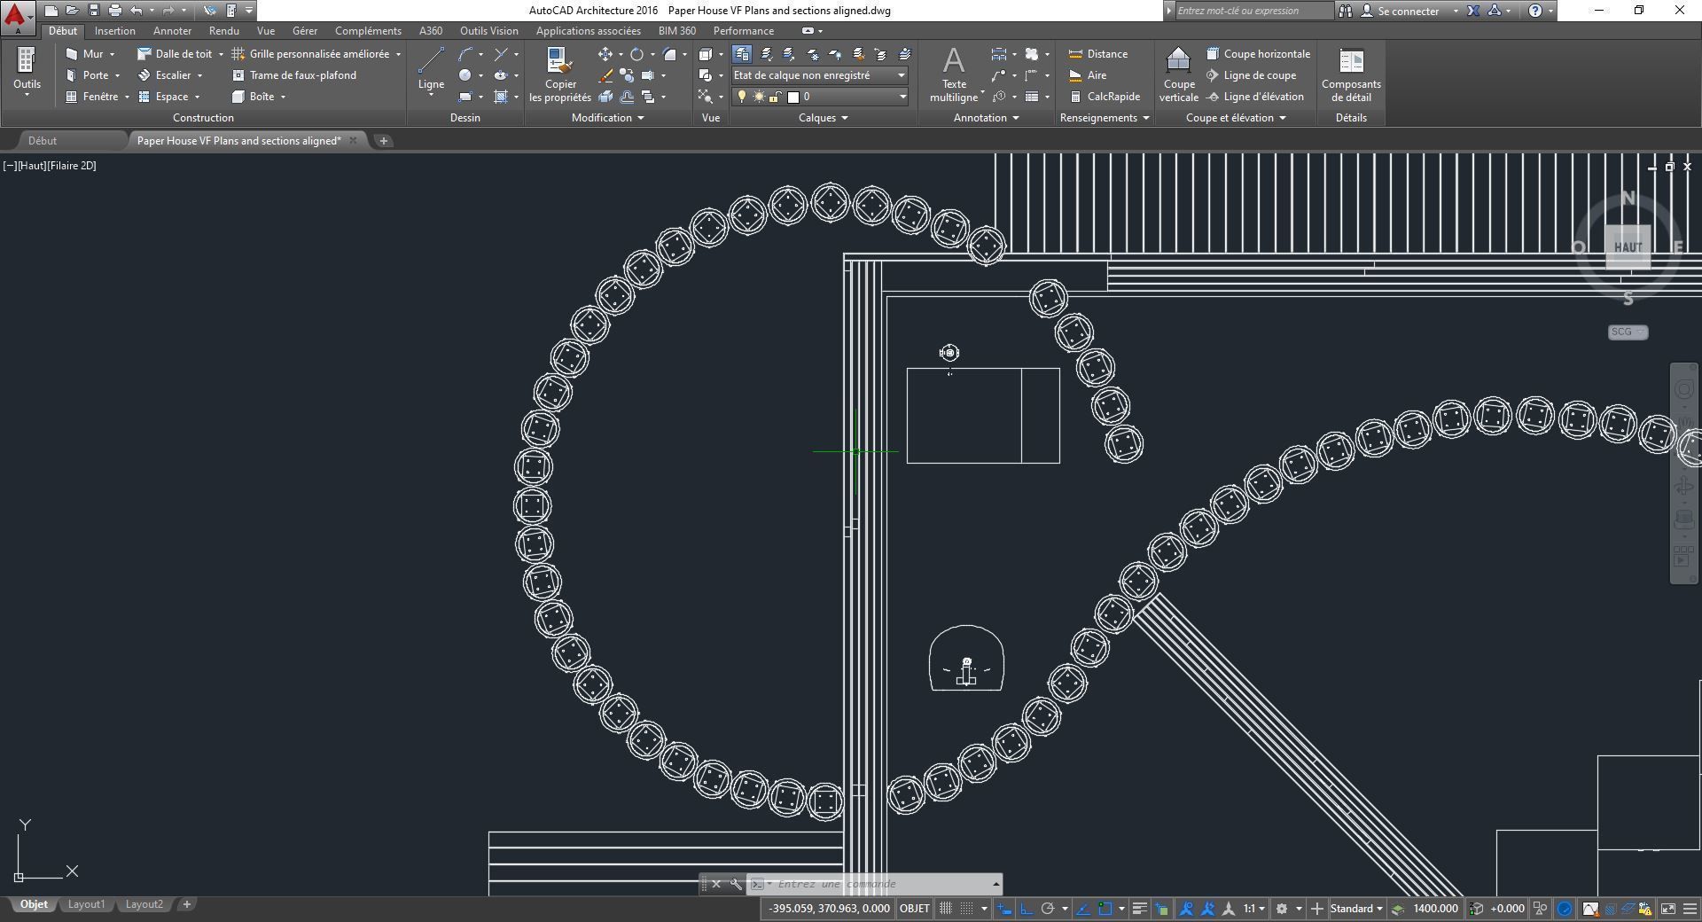The height and width of the screenshot is (922, 1702).
Task: Click Copier les propriétés icon
Action: (559, 74)
